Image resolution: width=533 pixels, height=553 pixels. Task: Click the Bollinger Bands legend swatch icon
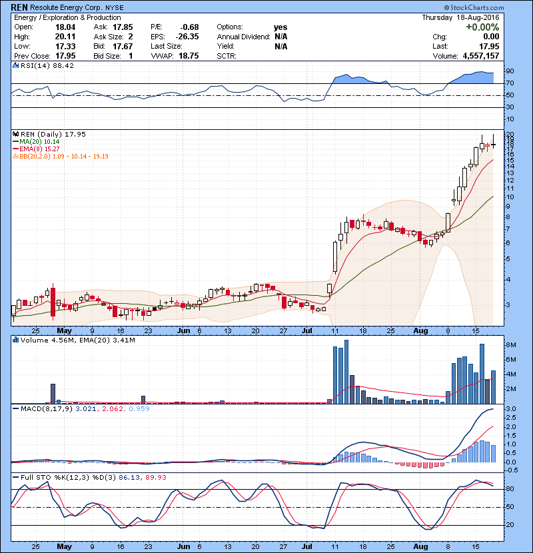coord(15,156)
